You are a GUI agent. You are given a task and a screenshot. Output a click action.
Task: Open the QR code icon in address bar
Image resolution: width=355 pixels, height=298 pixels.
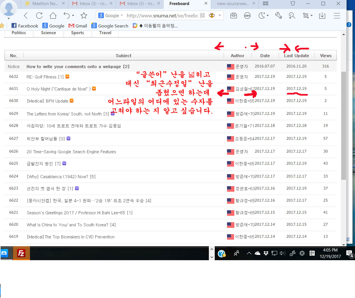[x=202, y=16]
